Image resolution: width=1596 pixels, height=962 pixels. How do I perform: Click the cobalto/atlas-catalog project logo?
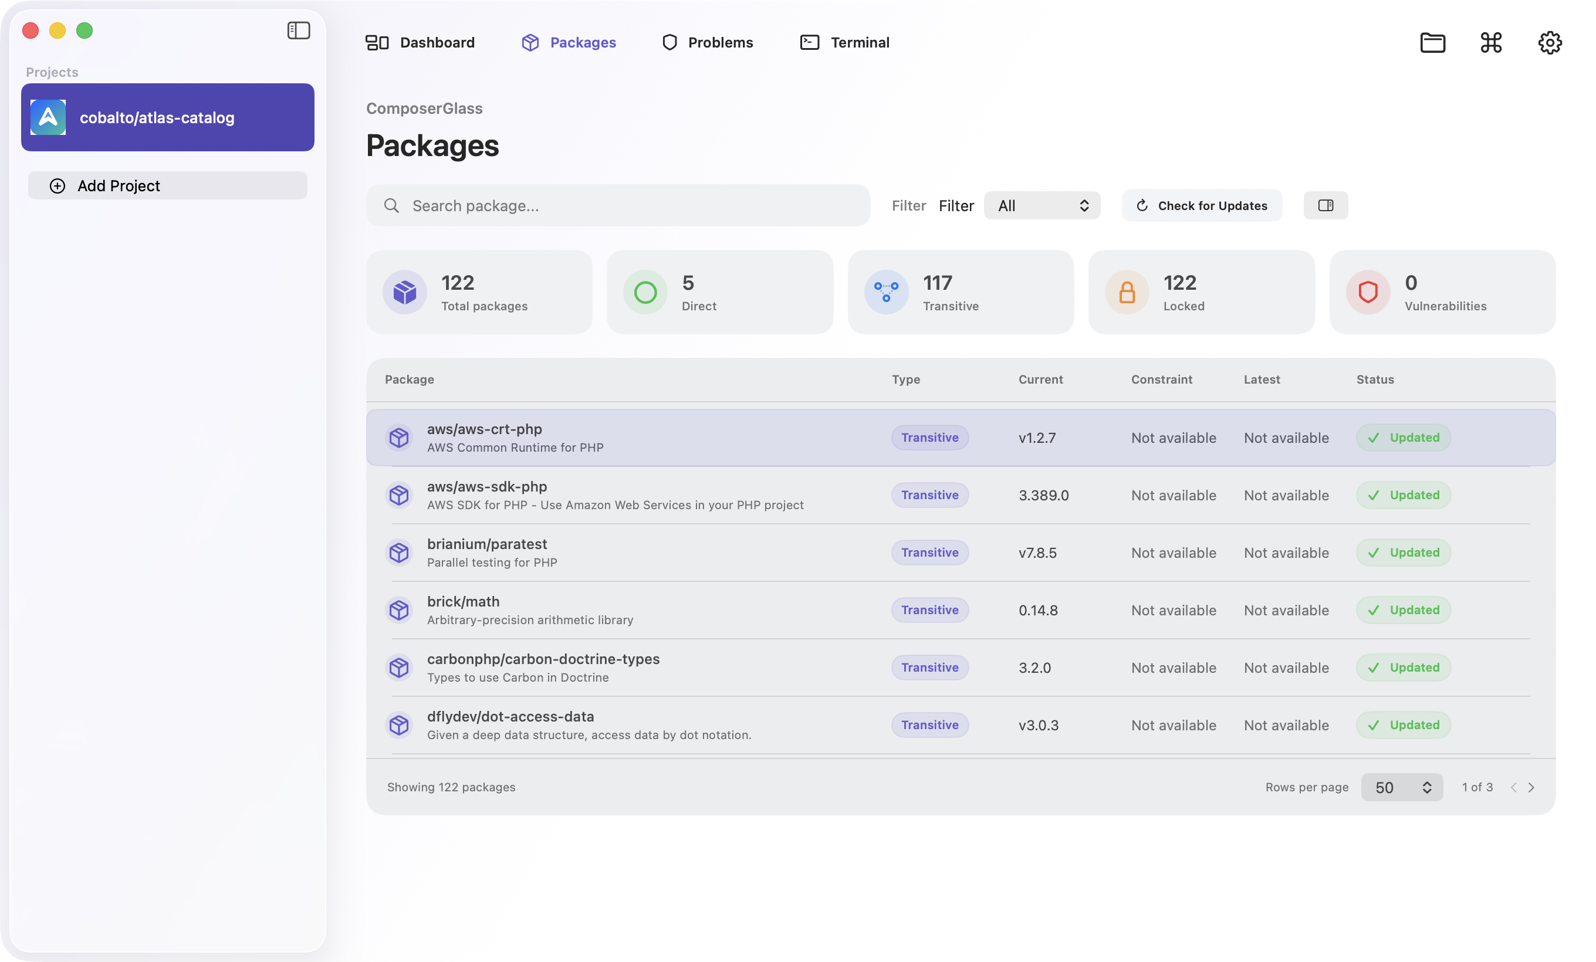coord(48,117)
